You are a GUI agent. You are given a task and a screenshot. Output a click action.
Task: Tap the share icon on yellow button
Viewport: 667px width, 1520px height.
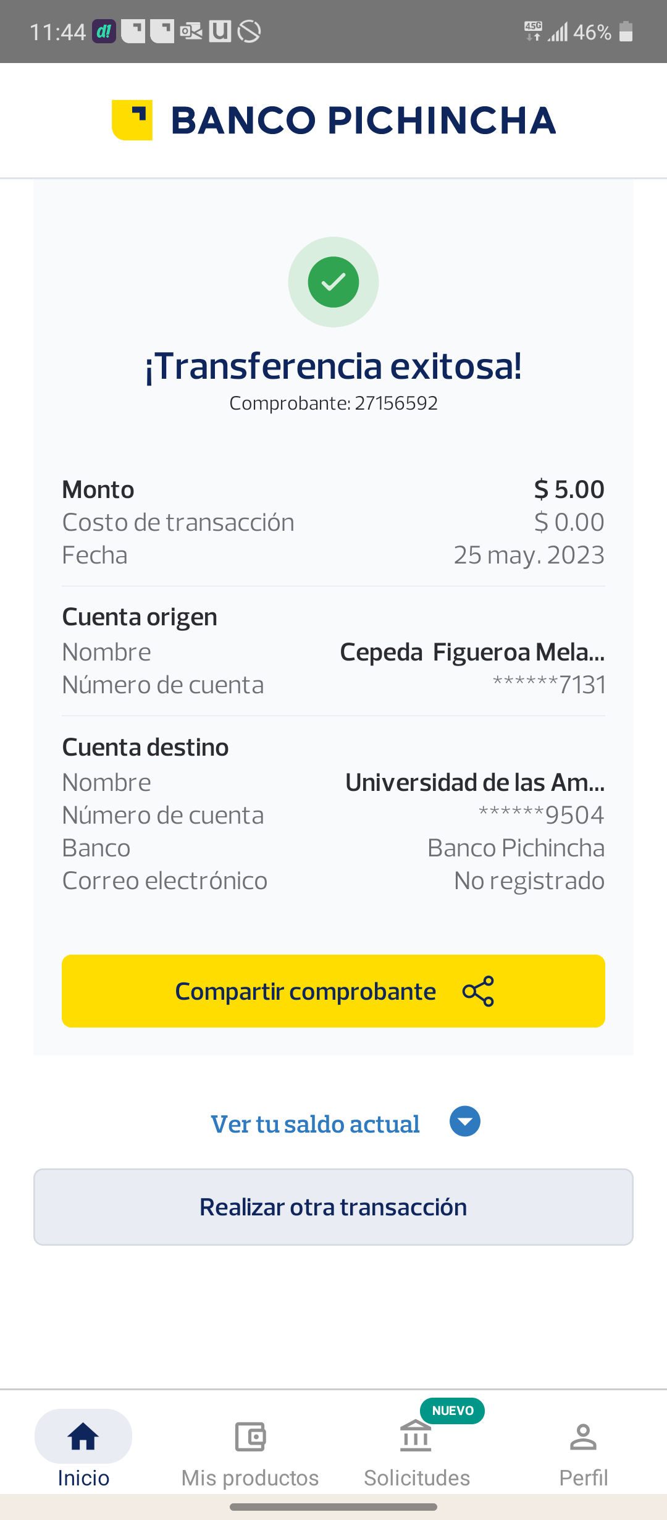pos(478,991)
